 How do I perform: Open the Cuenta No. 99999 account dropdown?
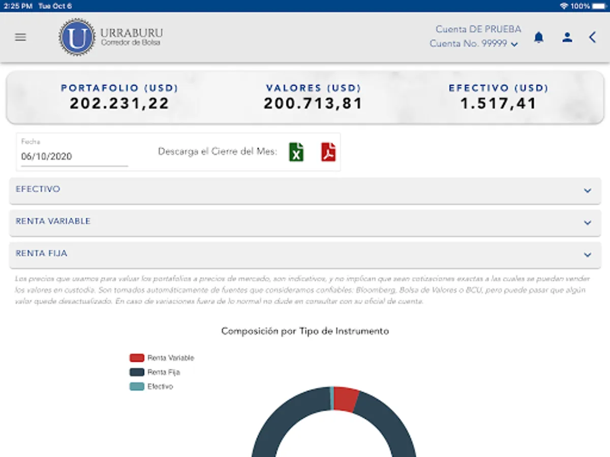pyautogui.click(x=474, y=44)
